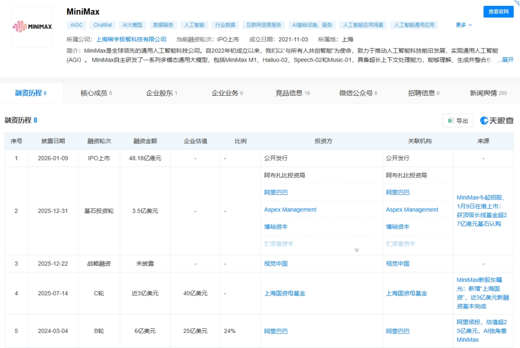
Task: Open the 阿里领投 B轮 news source link
Action: (x=483, y=331)
